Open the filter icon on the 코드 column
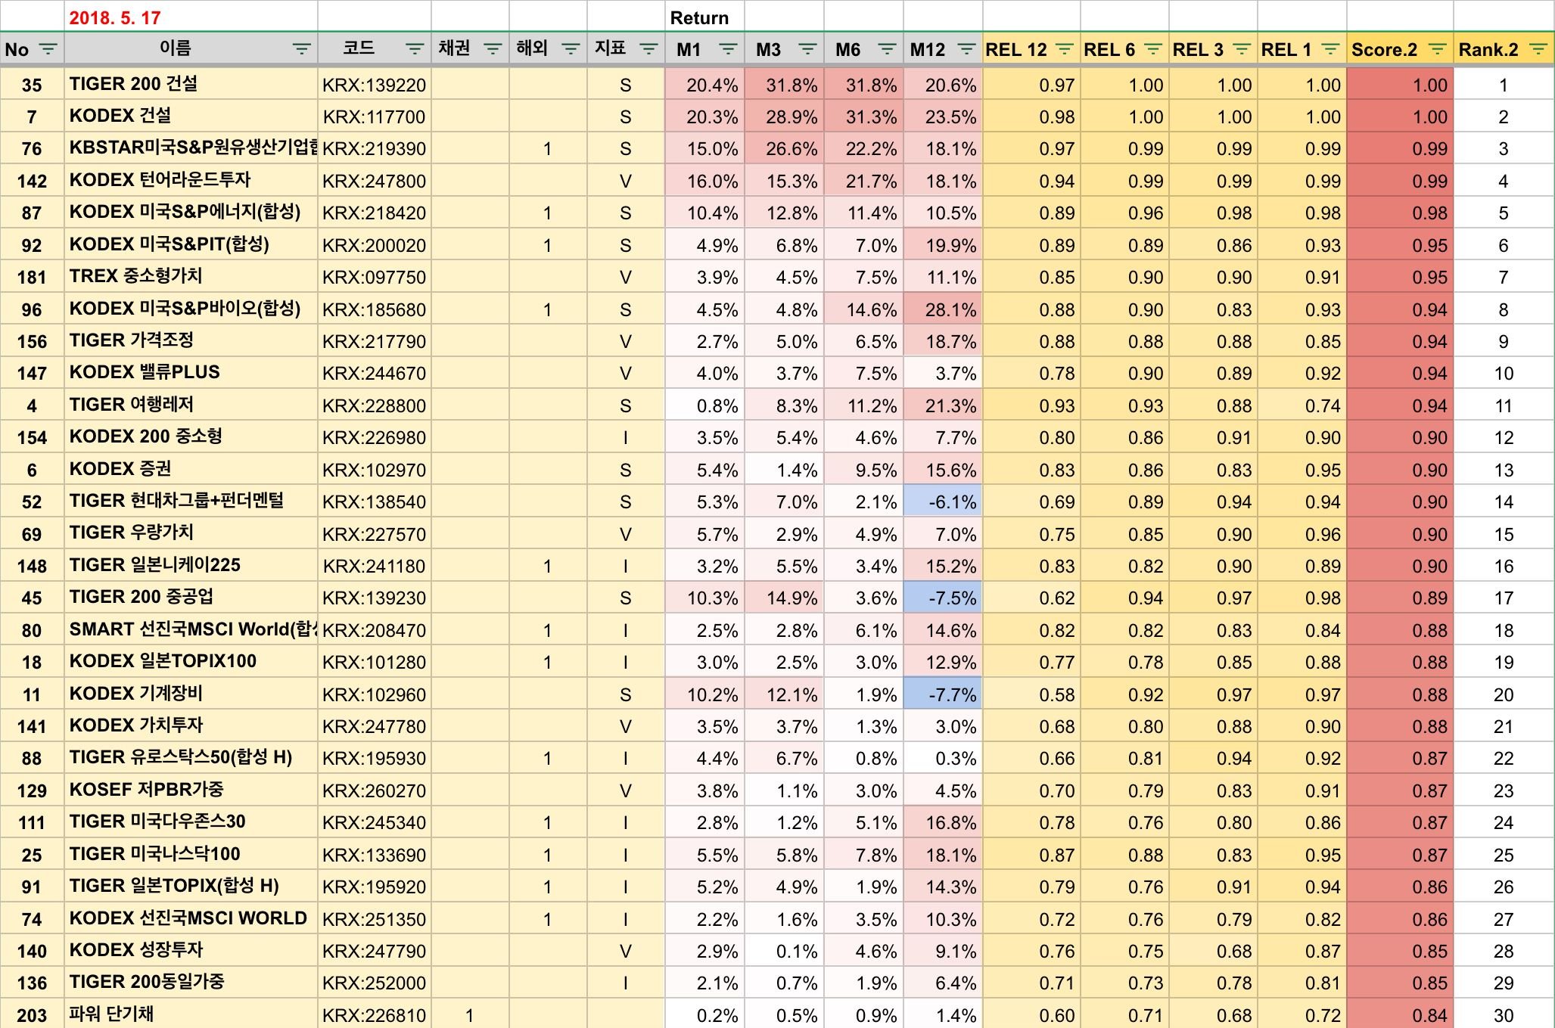Image resolution: width=1555 pixels, height=1028 pixels. coord(415,50)
